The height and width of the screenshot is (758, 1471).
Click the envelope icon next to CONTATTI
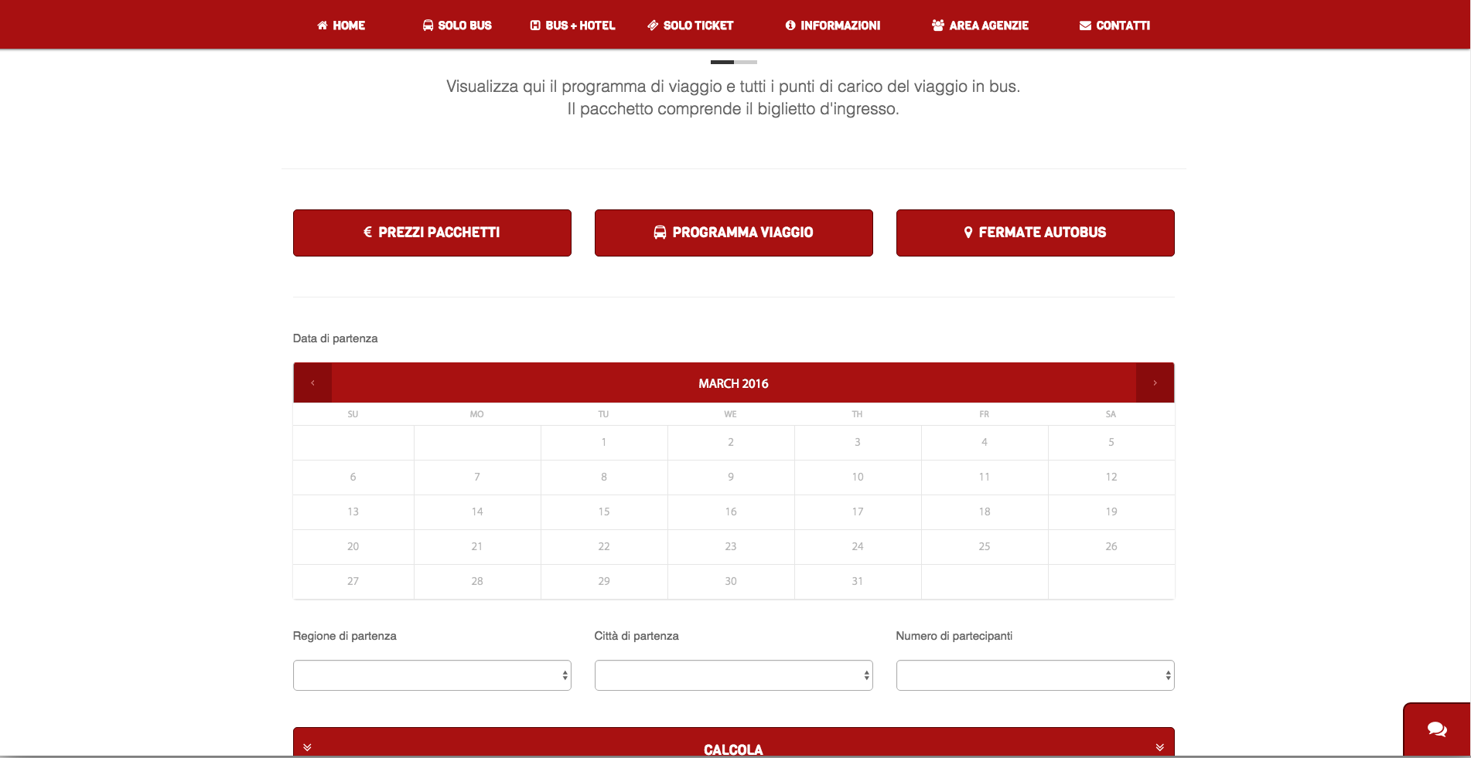(x=1085, y=25)
